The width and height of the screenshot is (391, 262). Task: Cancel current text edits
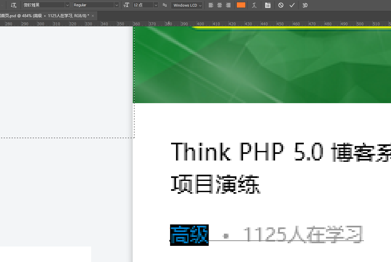click(x=281, y=5)
